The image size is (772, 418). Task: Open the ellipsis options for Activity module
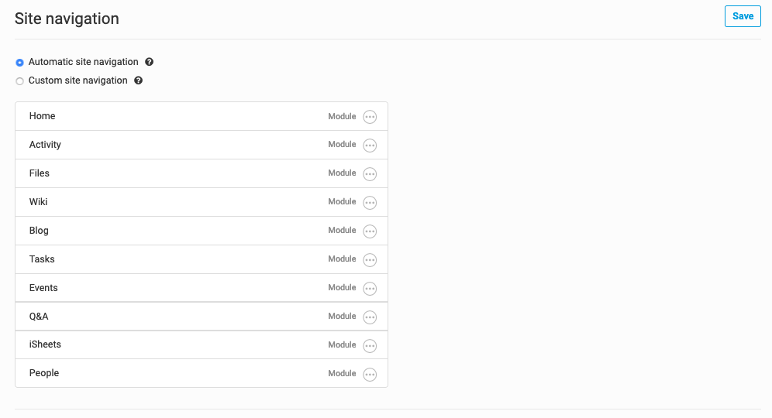370,146
